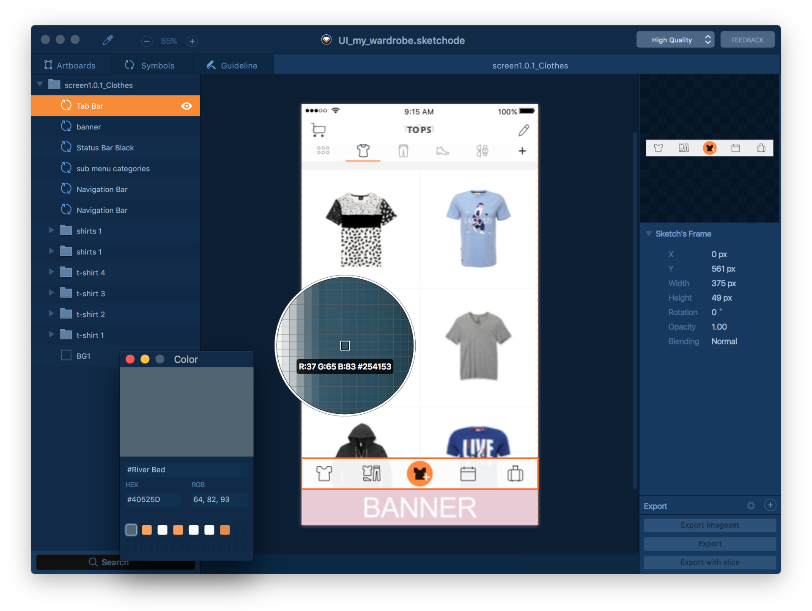Add a new export option with plus

tap(770, 505)
